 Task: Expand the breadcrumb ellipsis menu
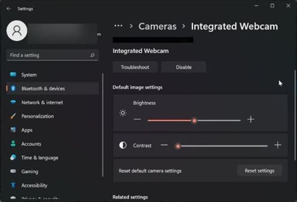[118, 26]
